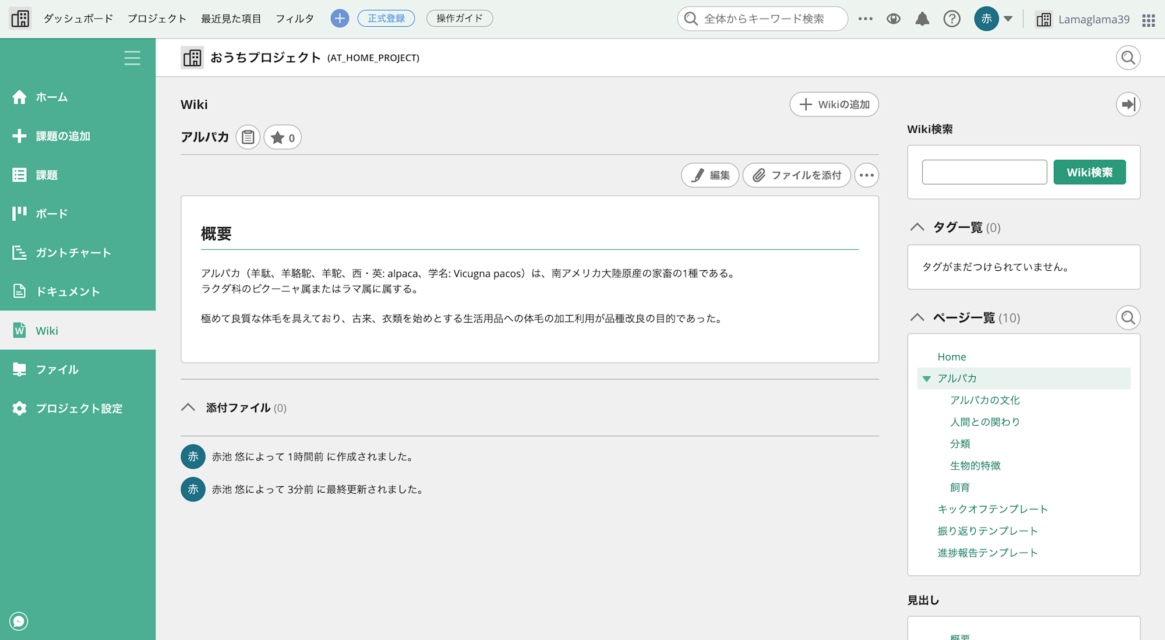
Task: Collapse the right sidebar arrow icon
Action: [1128, 105]
